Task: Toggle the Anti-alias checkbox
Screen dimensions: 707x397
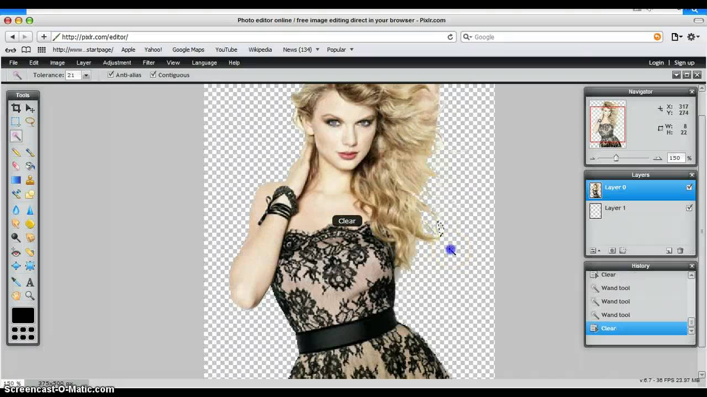Action: point(110,74)
